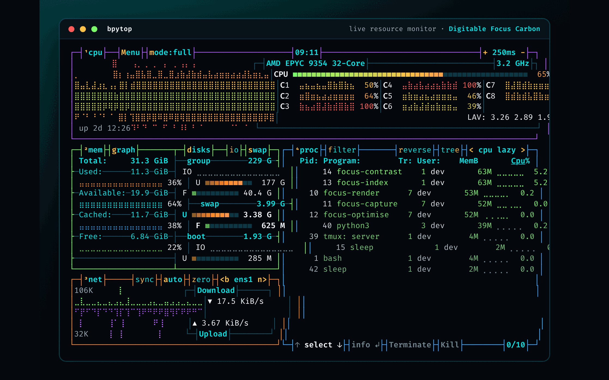Open the process filter field
This screenshot has width=609, height=380.
(x=342, y=150)
